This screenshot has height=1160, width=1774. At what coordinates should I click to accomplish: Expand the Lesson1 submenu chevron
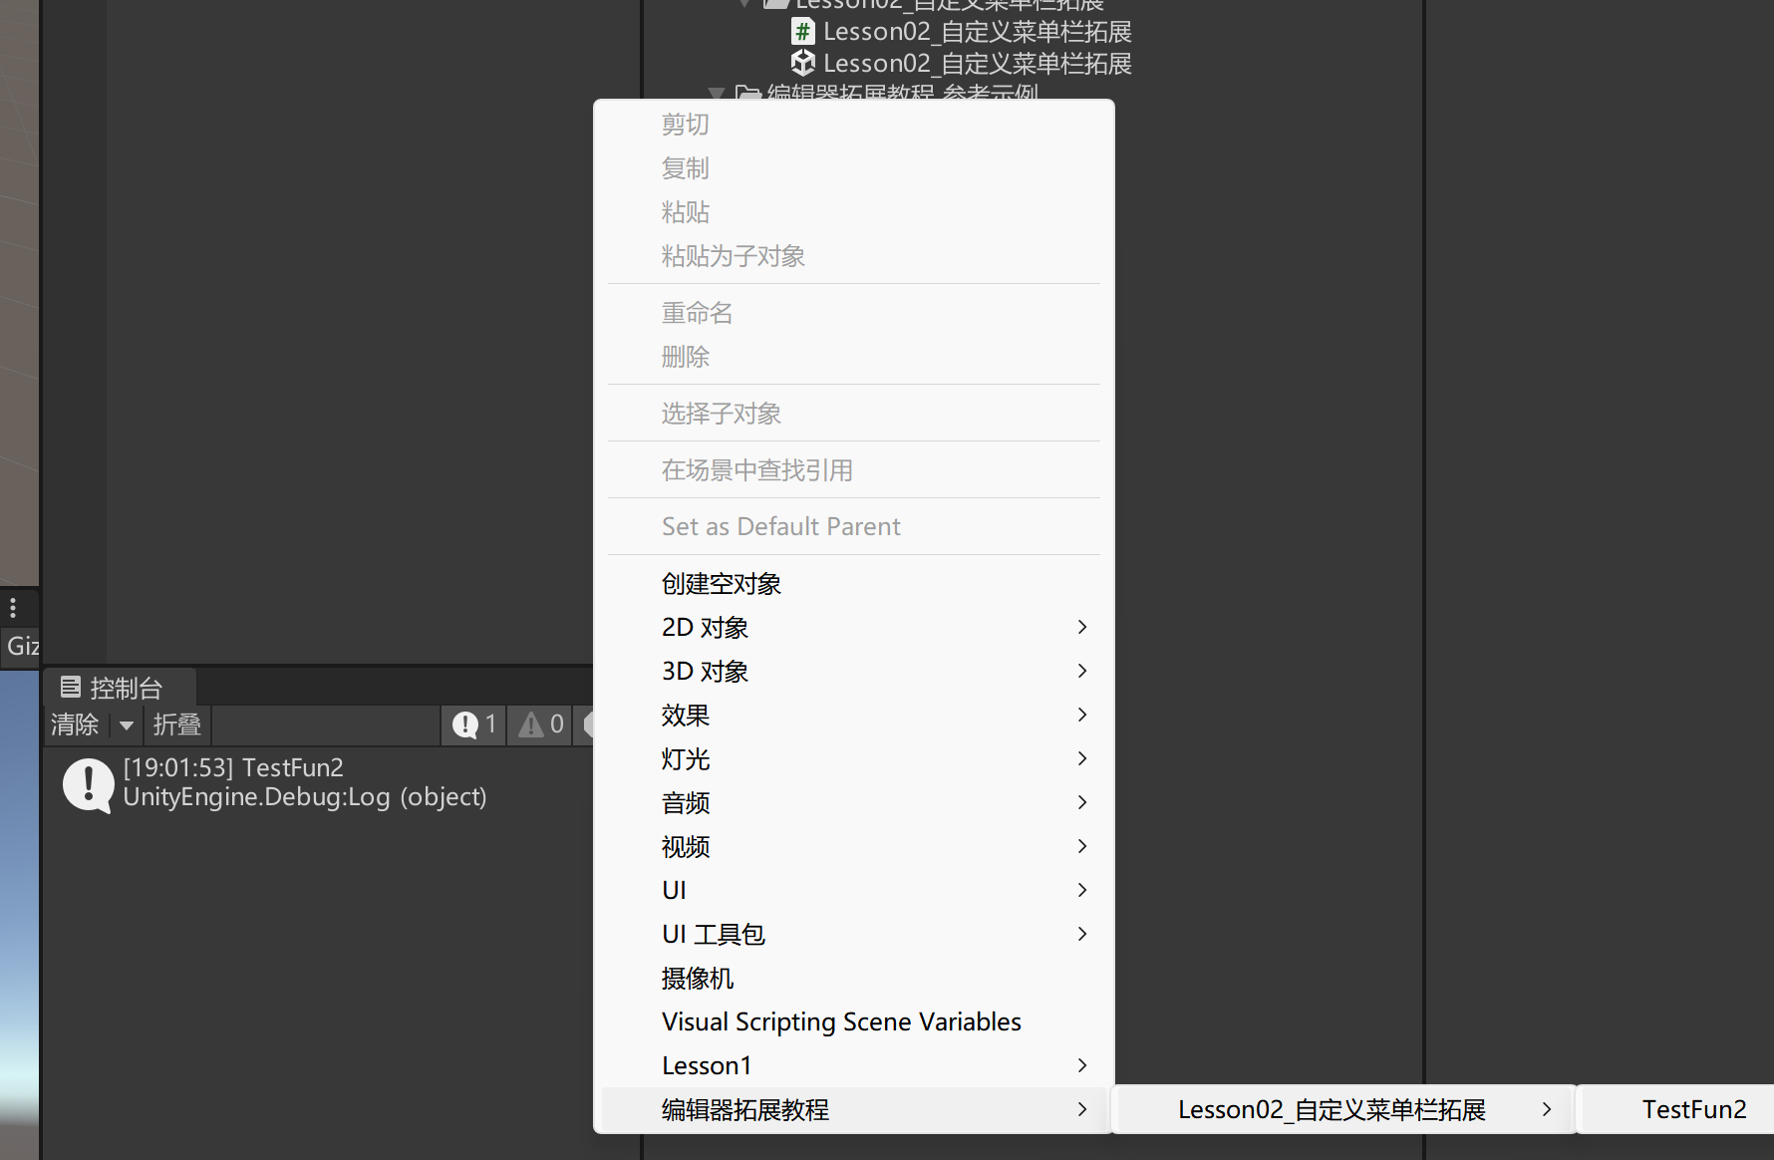click(x=1082, y=1065)
